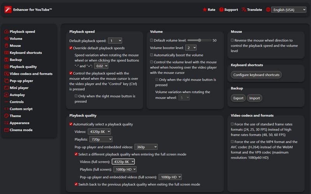Click the Autoplay sidebar icon
The width and height of the screenshot is (311, 194).
[6, 95]
